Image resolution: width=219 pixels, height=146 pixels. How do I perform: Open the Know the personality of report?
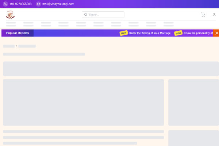click(198, 33)
